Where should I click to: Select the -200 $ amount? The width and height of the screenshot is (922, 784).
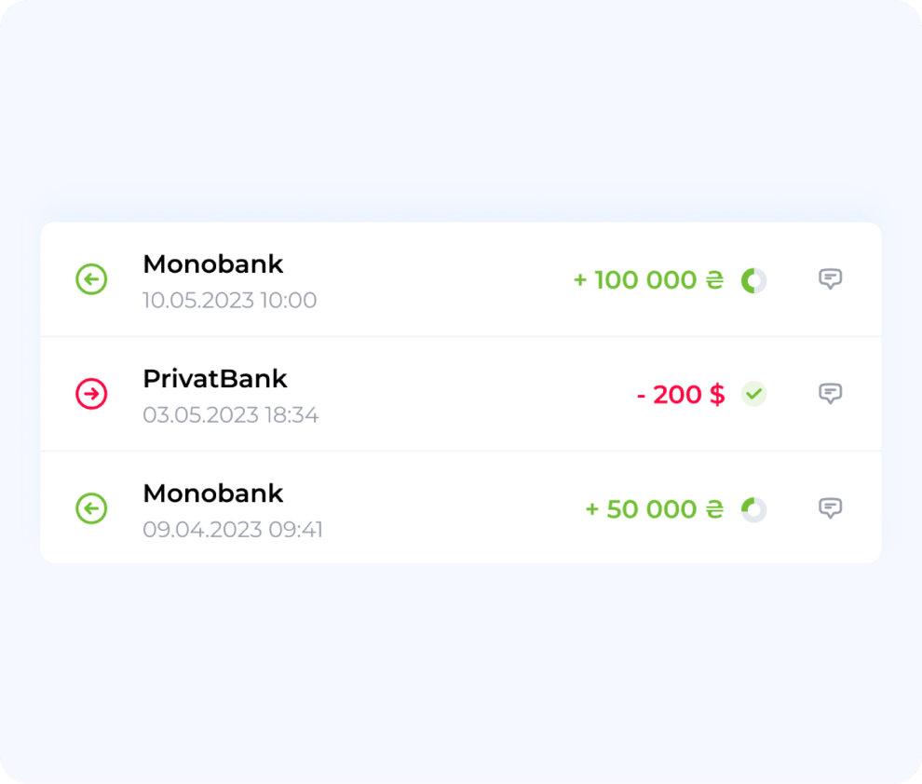[x=680, y=395]
